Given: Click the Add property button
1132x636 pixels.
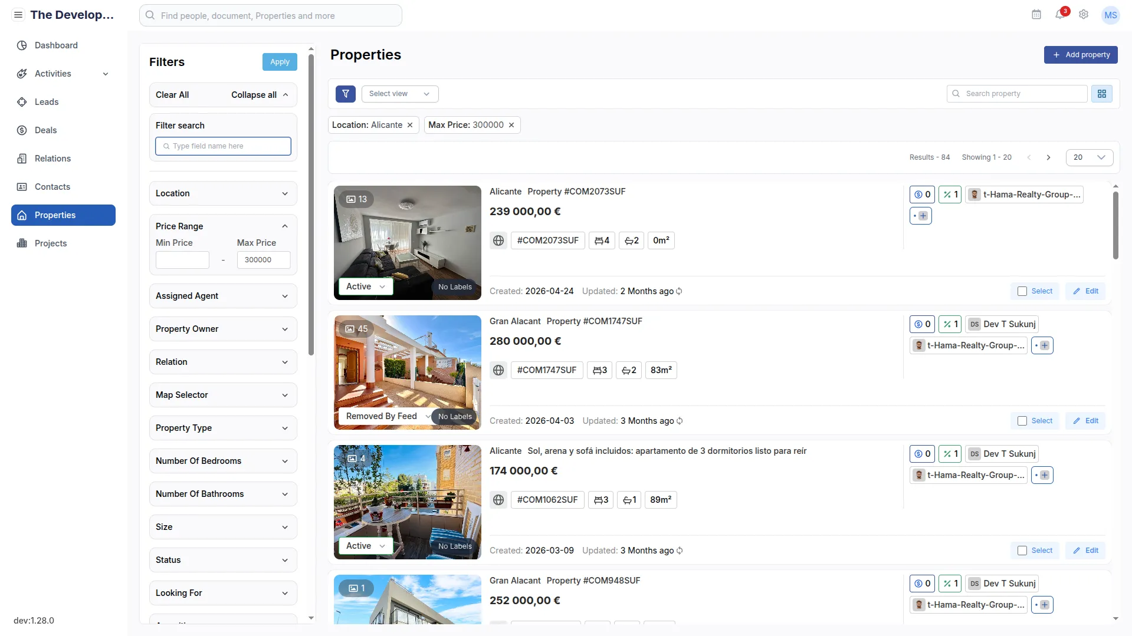Looking at the screenshot, I should coord(1081,55).
